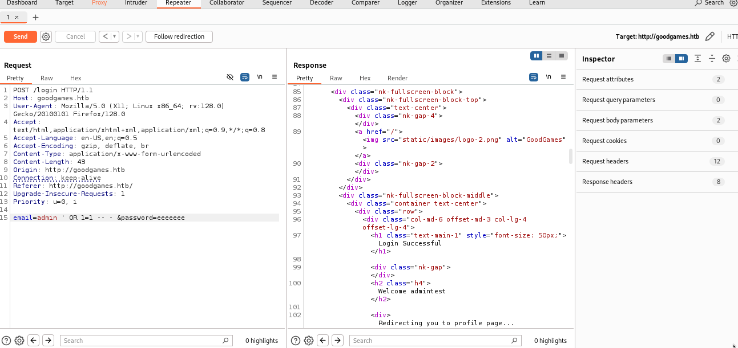Expand all Inspector sections icon
Viewport: 738px width, 348px height.
point(697,59)
